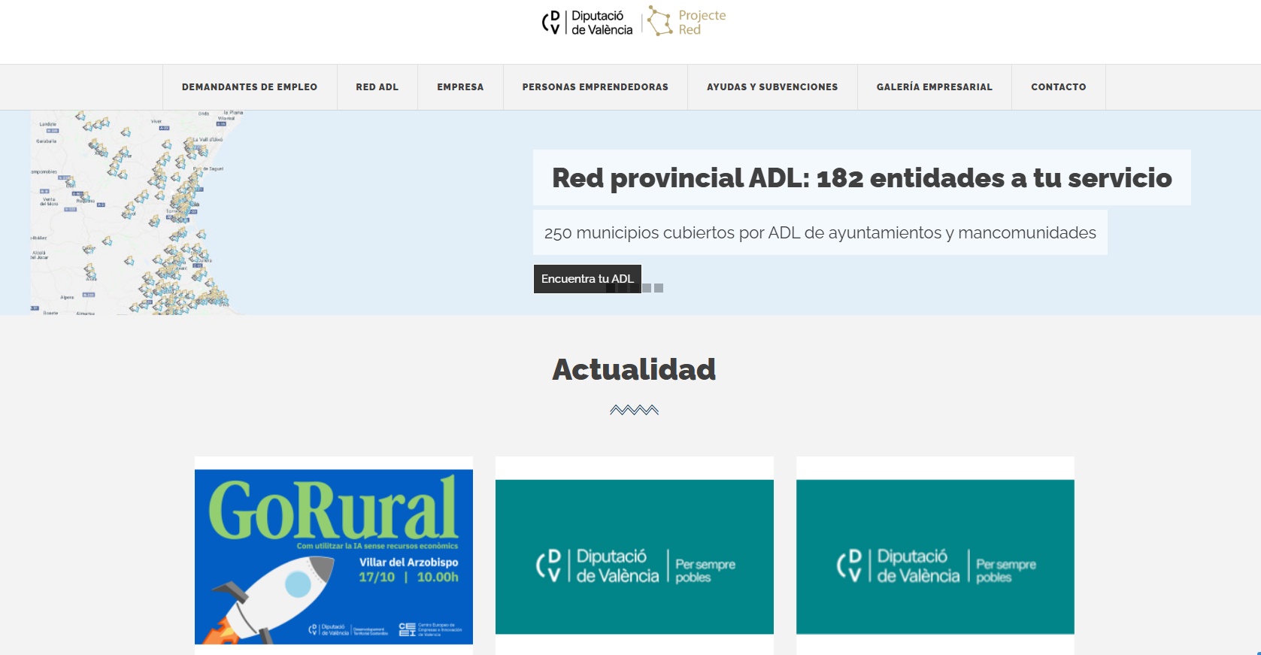Select the second-to-last slide indicator square
The image size is (1261, 655).
[x=647, y=288]
